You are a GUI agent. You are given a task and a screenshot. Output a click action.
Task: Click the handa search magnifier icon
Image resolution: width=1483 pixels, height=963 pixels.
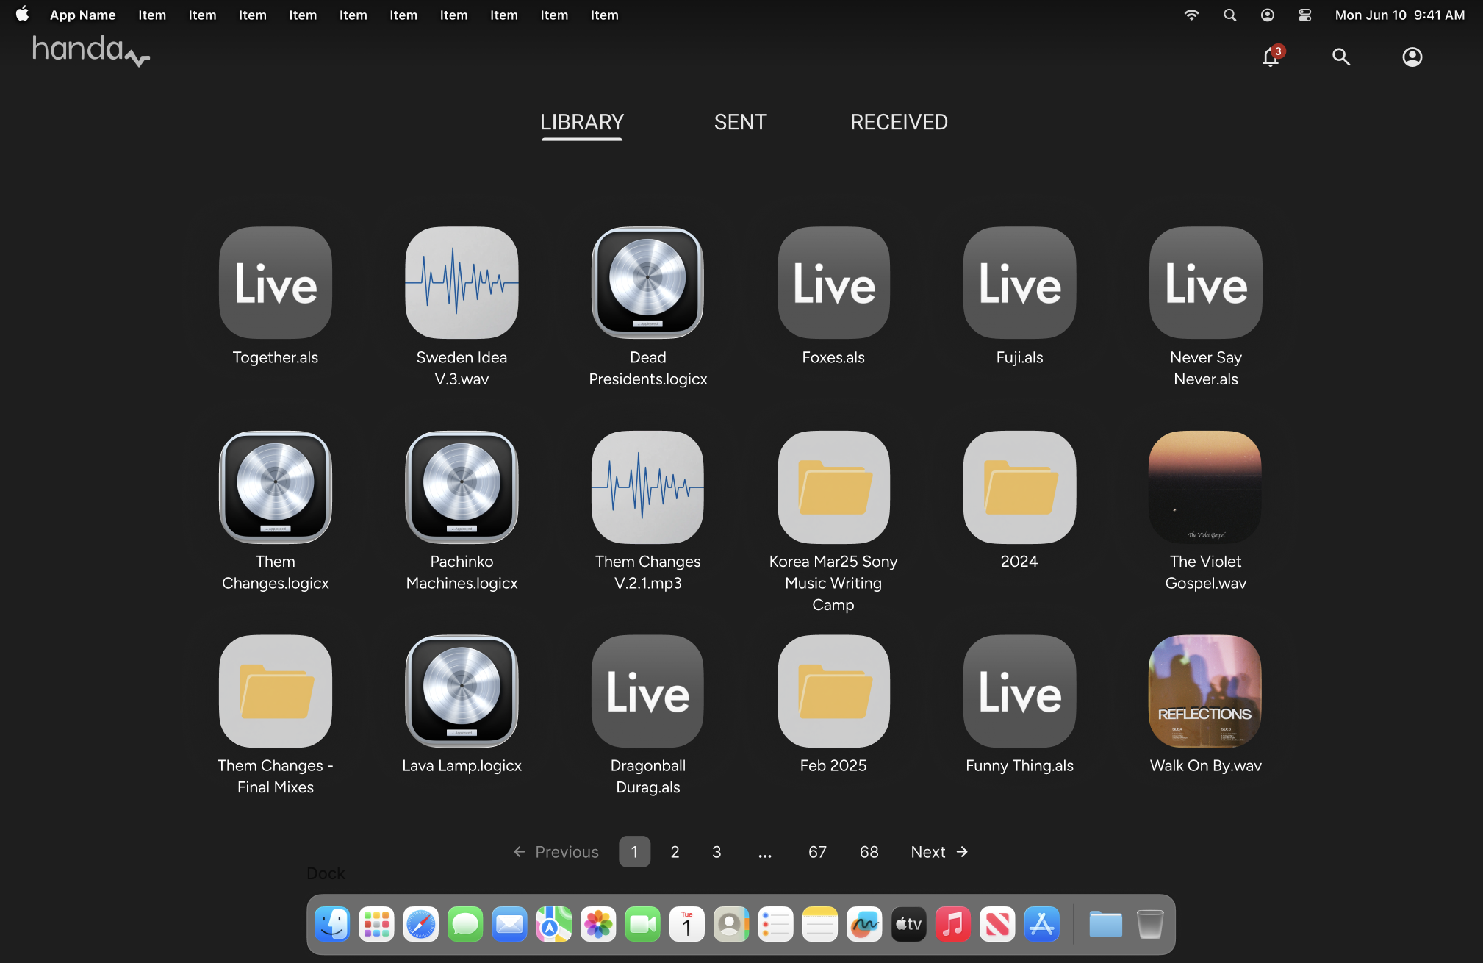pyautogui.click(x=1341, y=57)
